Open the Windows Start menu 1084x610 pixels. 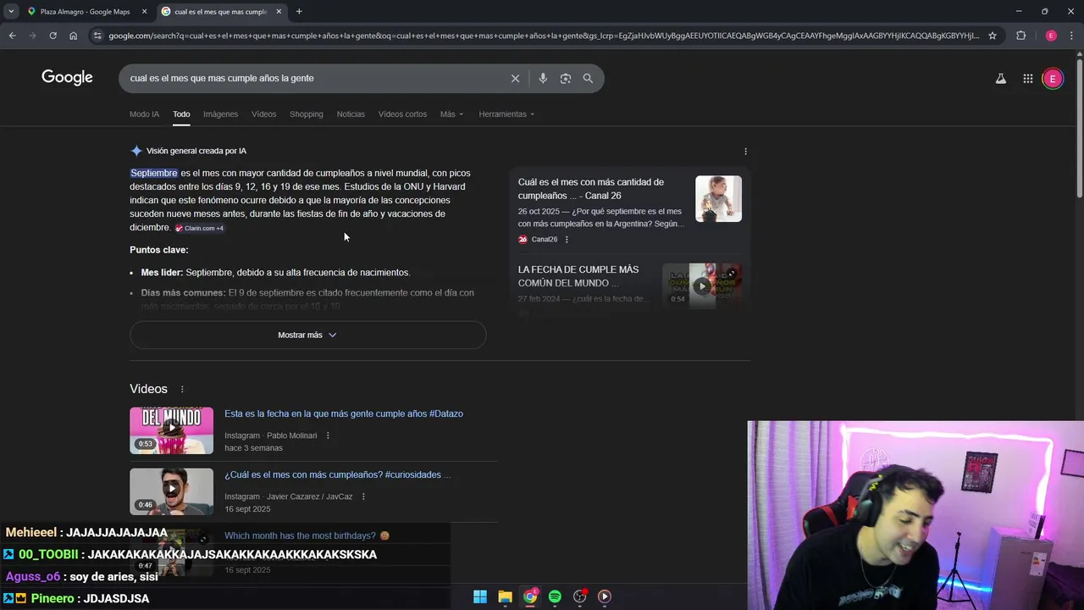tap(480, 596)
